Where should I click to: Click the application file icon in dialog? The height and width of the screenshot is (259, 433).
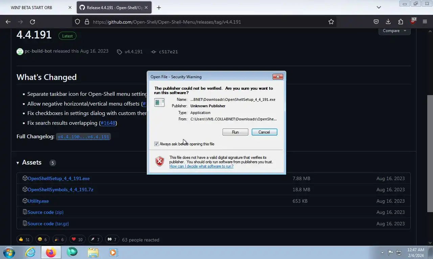(x=159, y=102)
